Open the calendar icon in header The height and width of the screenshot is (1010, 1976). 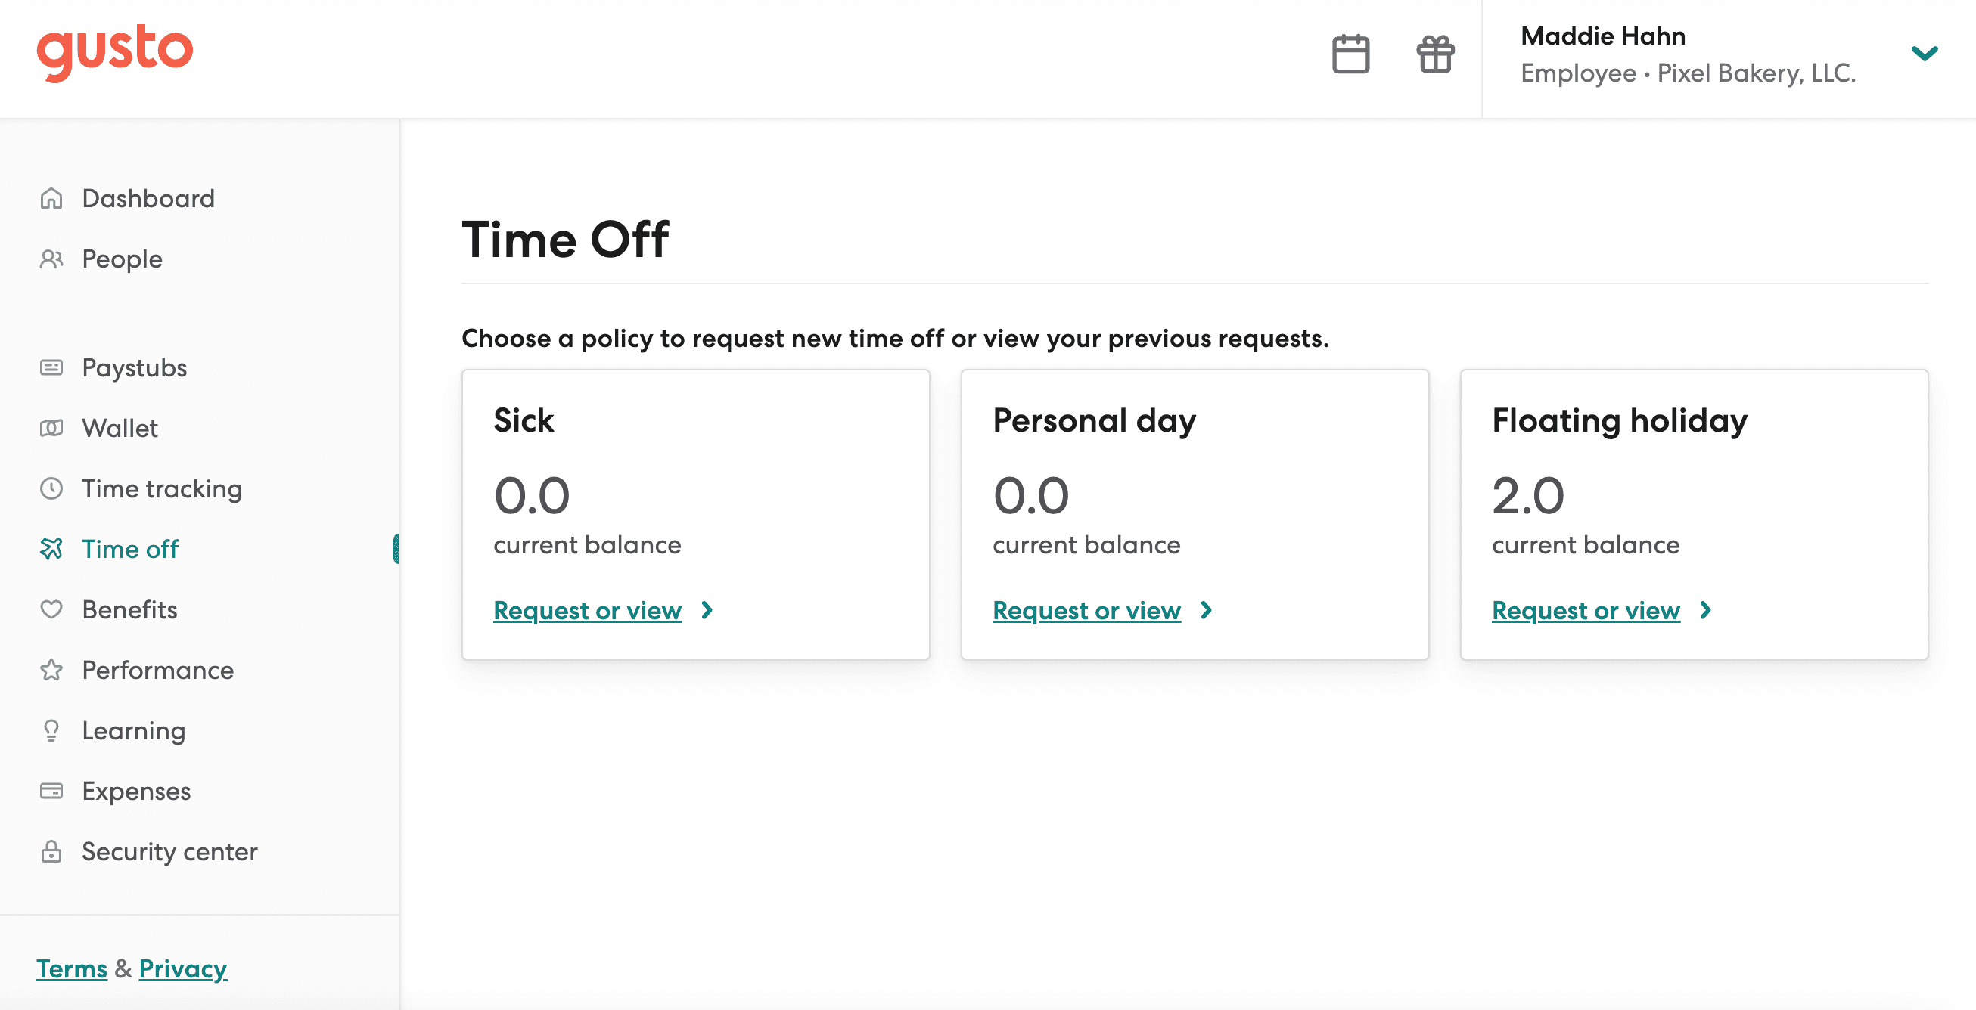coord(1350,54)
